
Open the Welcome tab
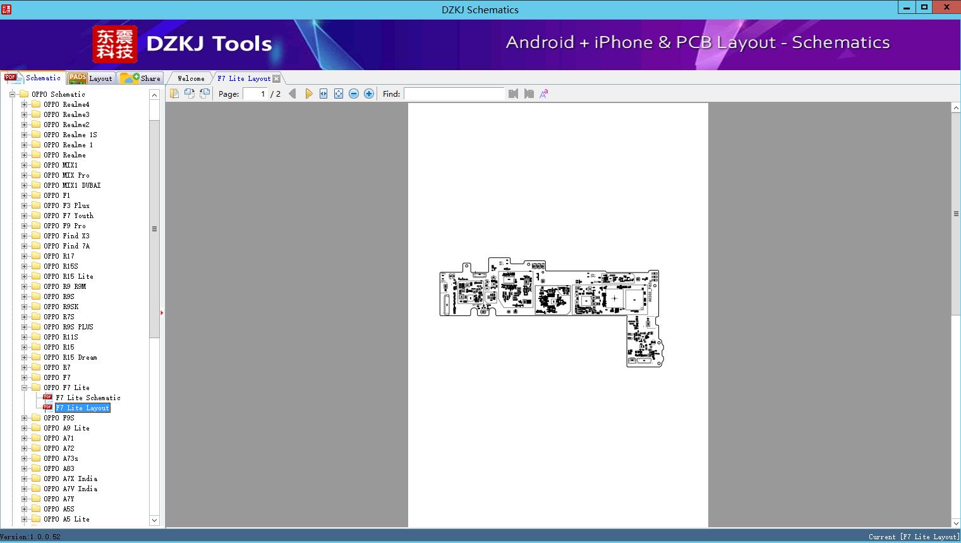pos(191,78)
